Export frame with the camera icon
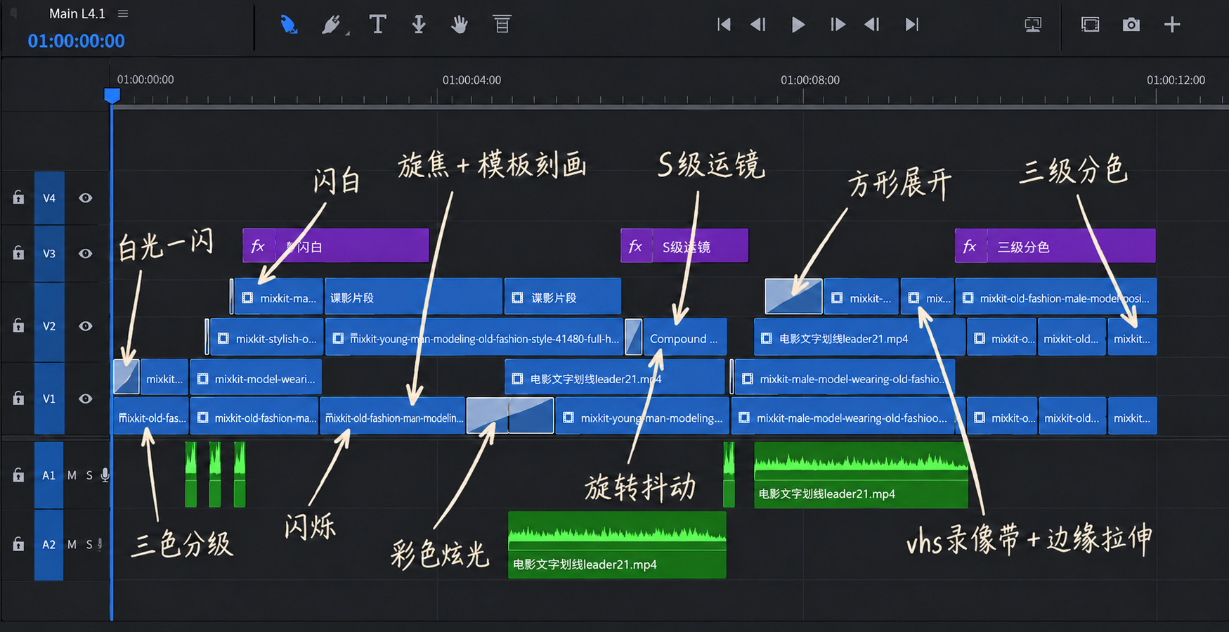1229x632 pixels. click(1131, 25)
